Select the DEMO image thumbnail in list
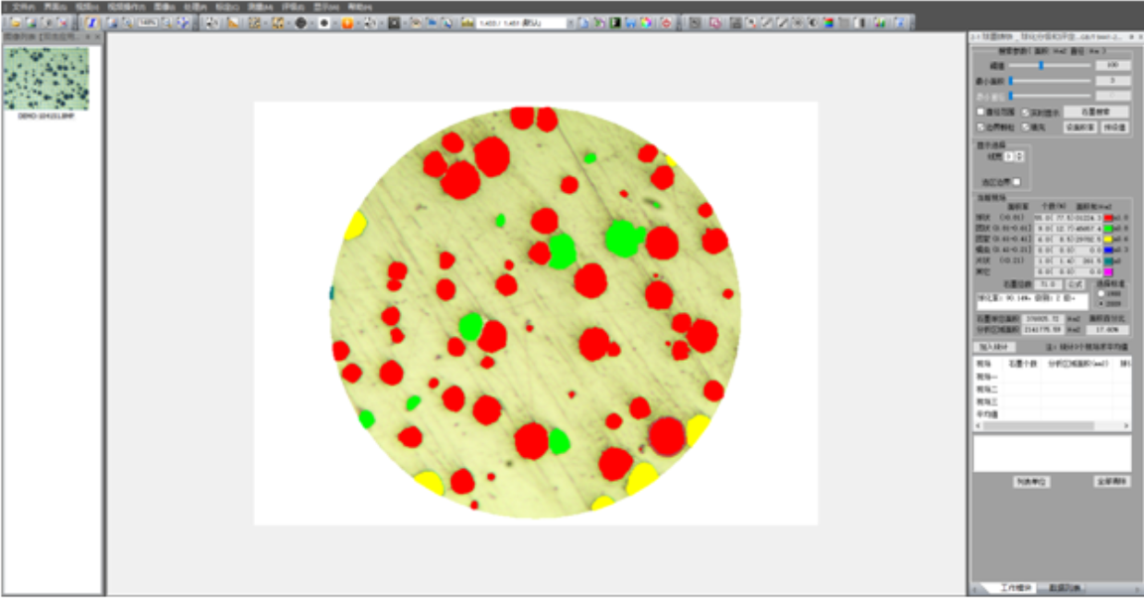This screenshot has height=600, width=1144. 46,79
